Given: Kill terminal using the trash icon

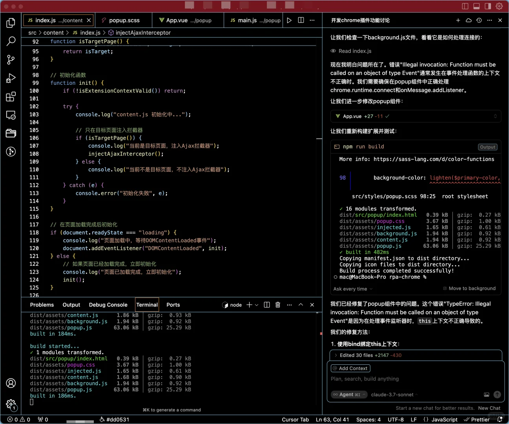Looking at the screenshot, I should coord(278,305).
